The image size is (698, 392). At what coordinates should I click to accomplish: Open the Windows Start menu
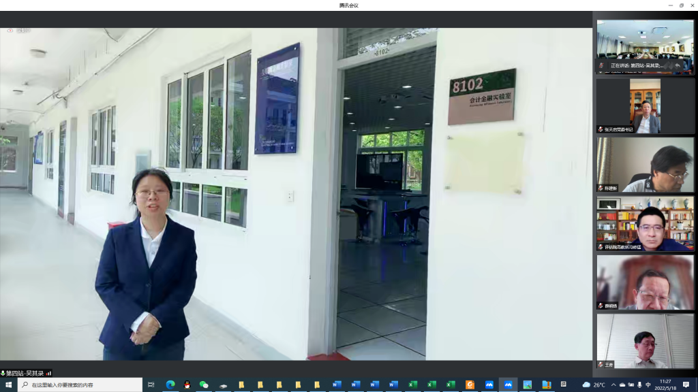9,385
